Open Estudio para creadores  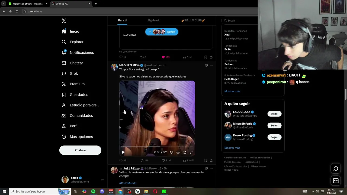(x=80, y=105)
